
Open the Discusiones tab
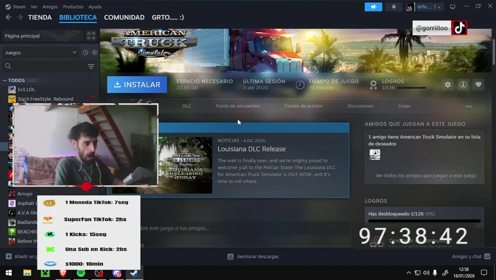[360, 106]
